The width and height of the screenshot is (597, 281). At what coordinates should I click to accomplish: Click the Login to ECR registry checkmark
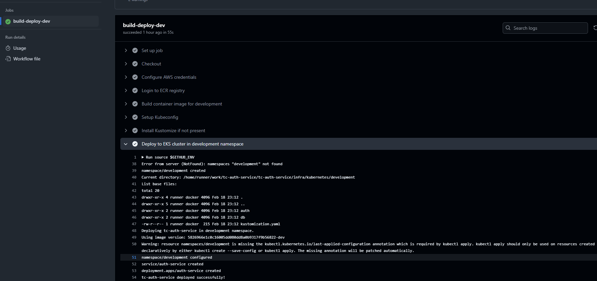(x=135, y=90)
